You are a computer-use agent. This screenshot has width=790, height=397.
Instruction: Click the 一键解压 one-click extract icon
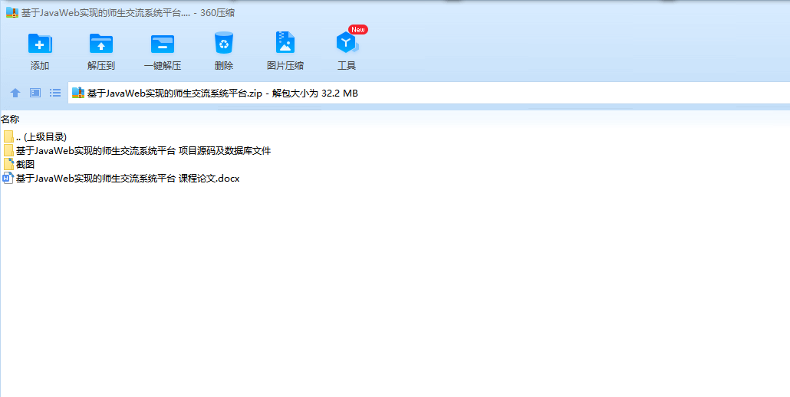163,44
